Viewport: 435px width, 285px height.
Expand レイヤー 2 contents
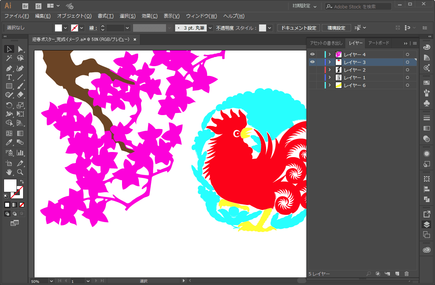click(330, 70)
